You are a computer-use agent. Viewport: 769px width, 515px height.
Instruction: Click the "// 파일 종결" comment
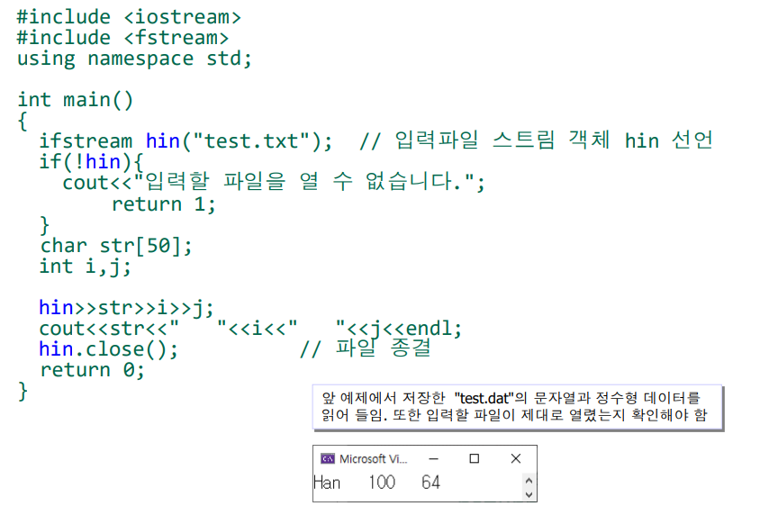pyautogui.click(x=366, y=348)
